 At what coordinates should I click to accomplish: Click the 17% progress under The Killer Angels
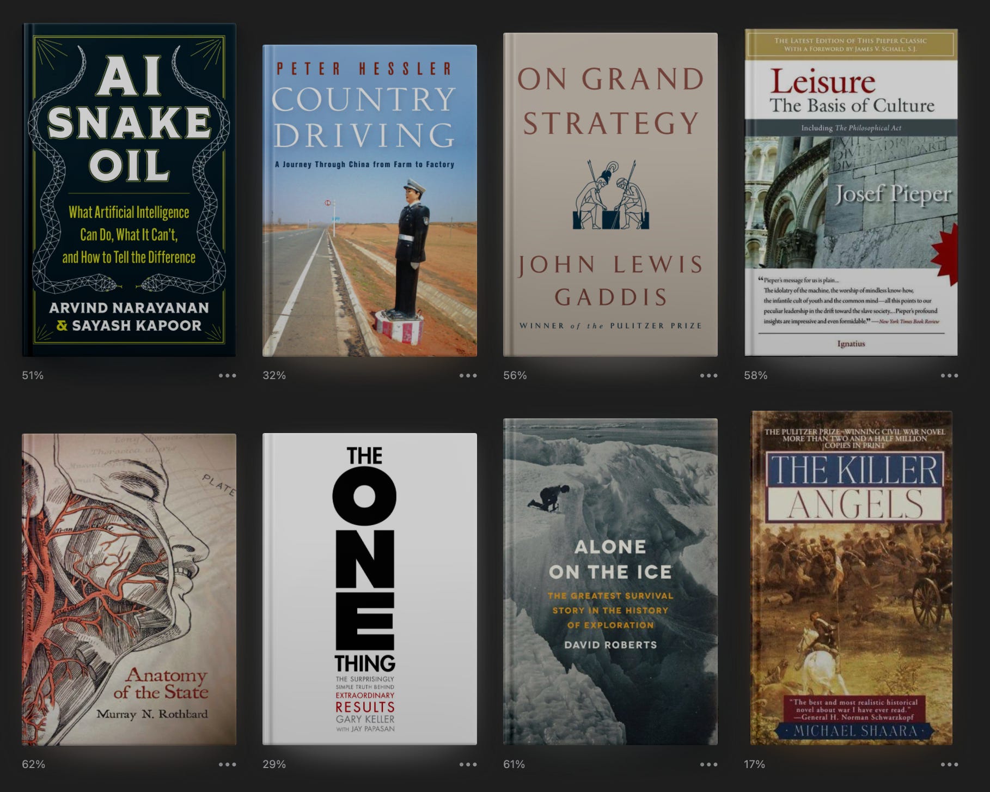point(754,764)
